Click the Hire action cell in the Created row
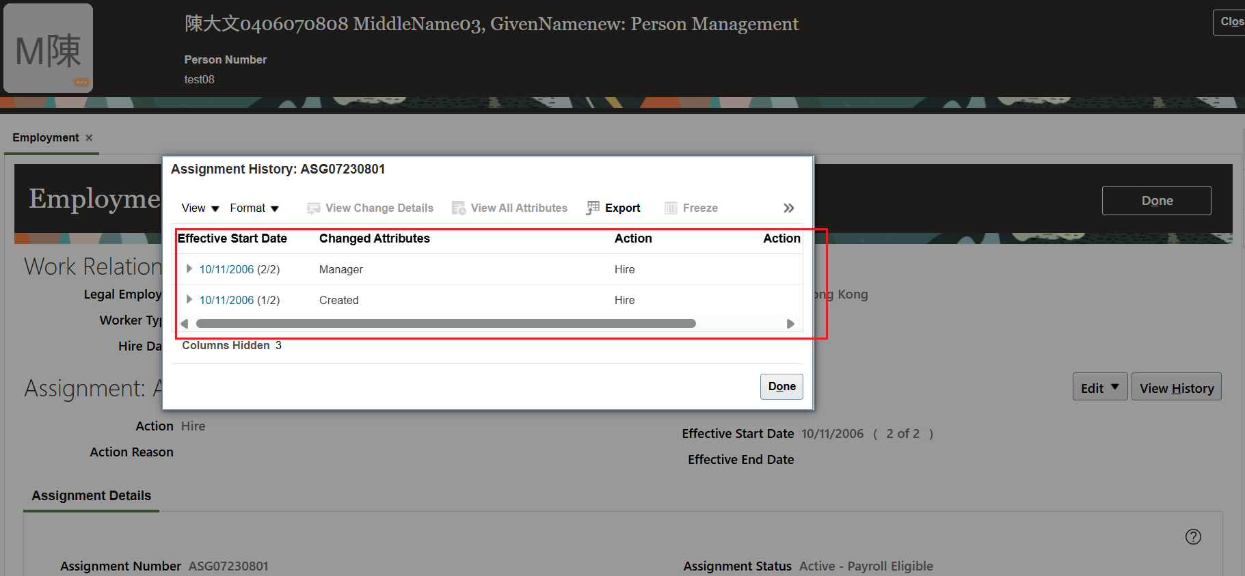 (625, 301)
